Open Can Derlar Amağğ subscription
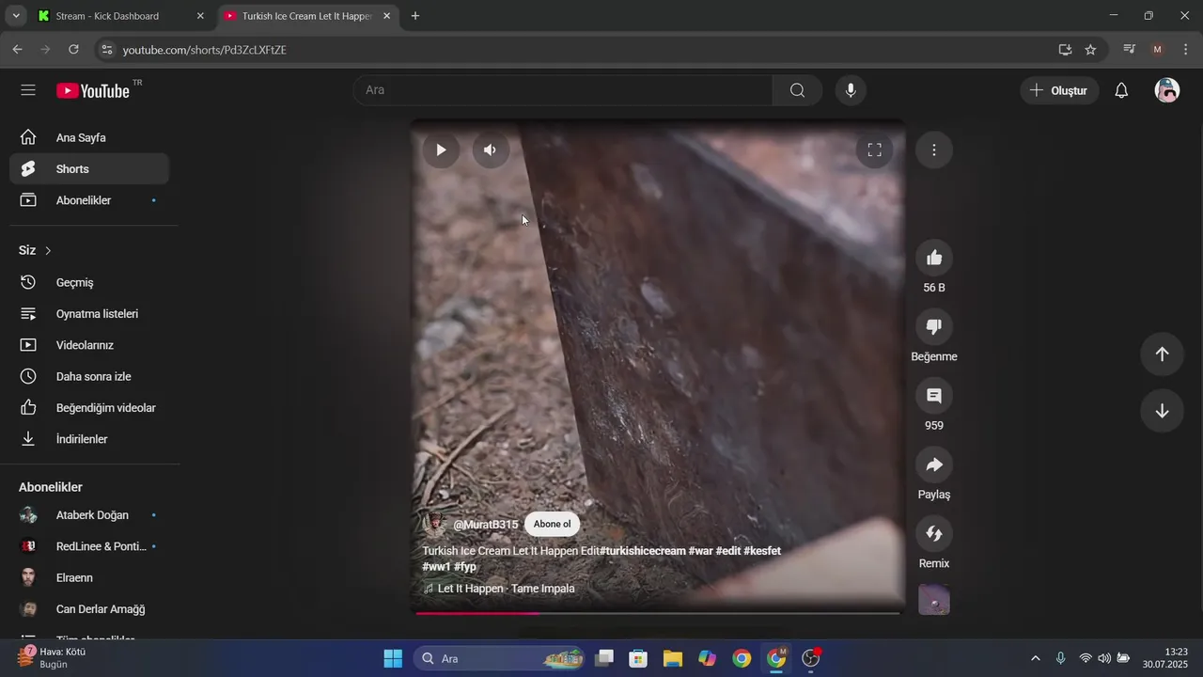This screenshot has height=677, width=1203. (89, 609)
